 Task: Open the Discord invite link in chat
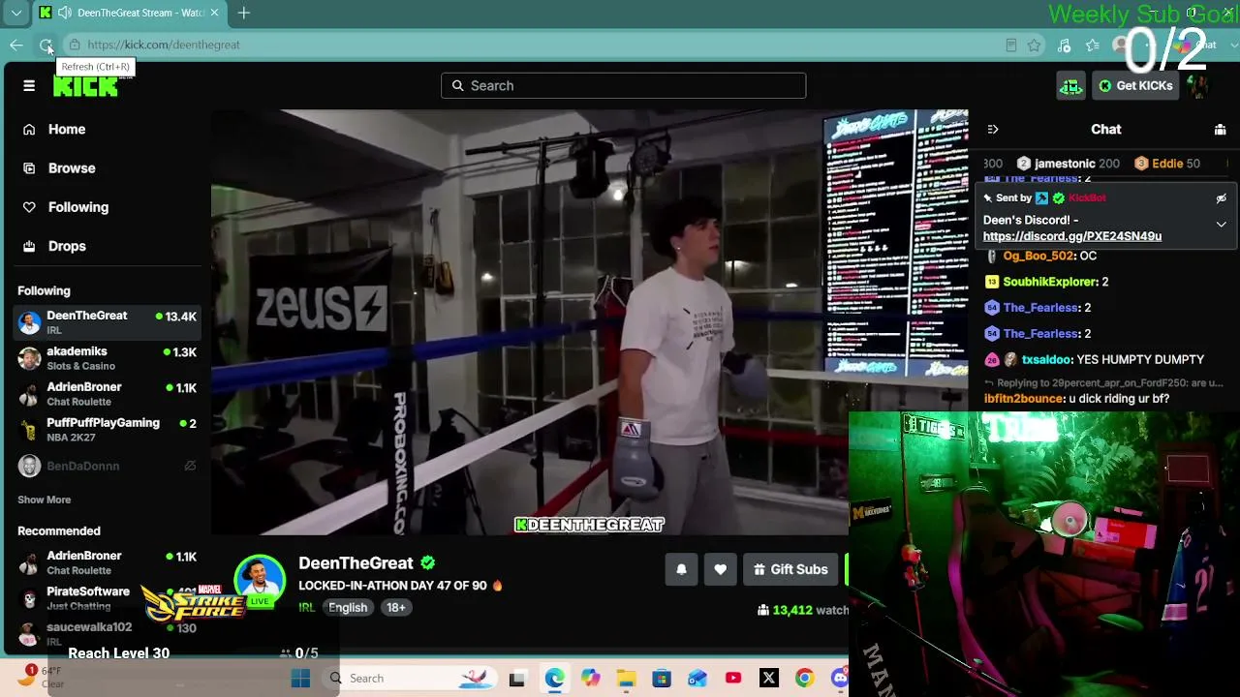click(x=1072, y=236)
